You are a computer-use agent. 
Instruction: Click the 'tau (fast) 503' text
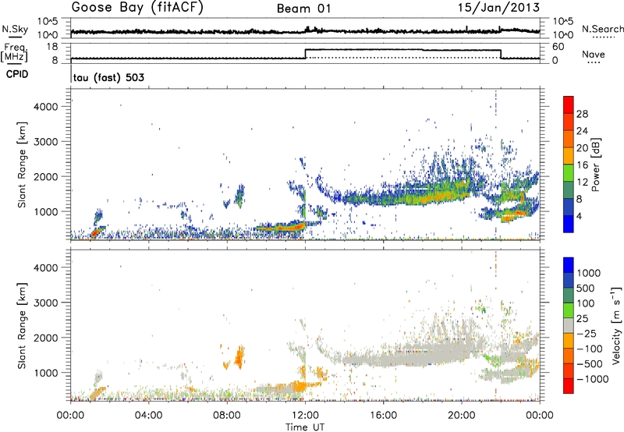[x=108, y=77]
